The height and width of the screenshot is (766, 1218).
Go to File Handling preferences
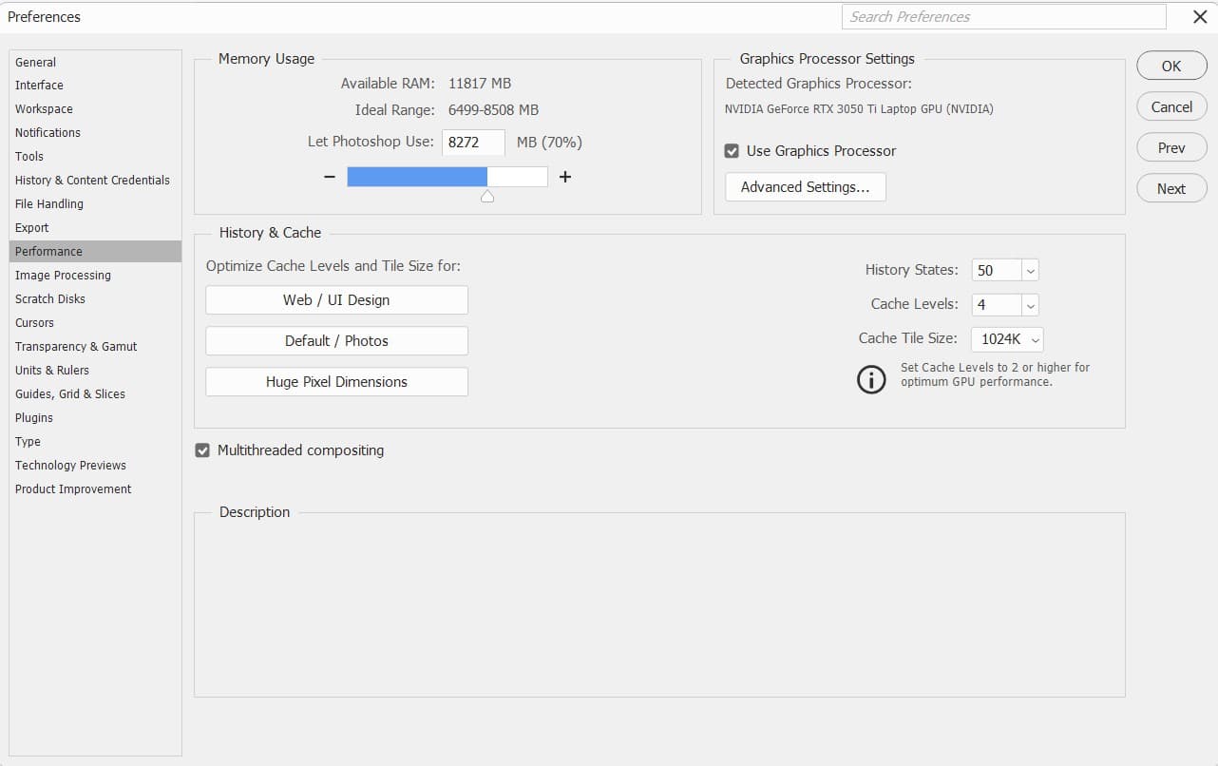click(x=48, y=203)
